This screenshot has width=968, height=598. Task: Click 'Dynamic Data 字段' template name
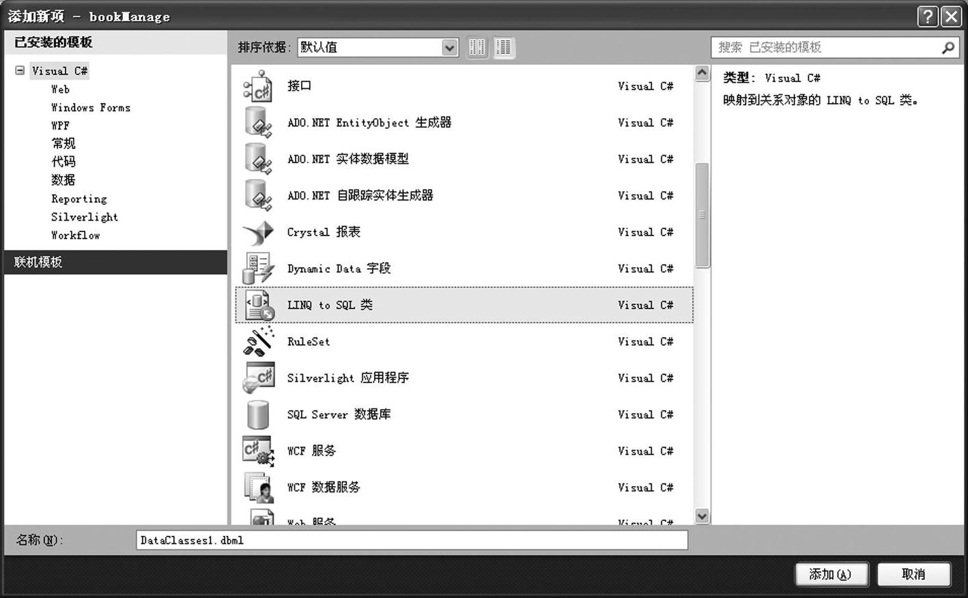pos(339,269)
